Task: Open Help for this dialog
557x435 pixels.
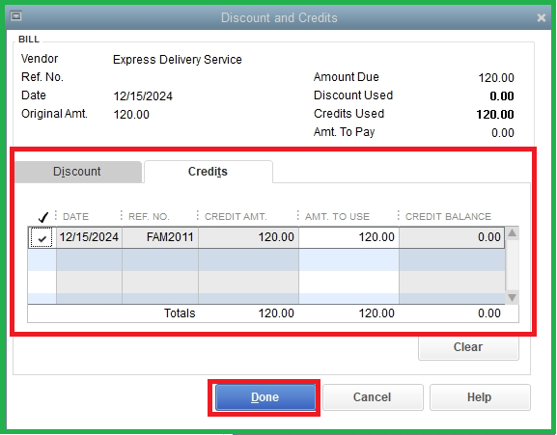Action: click(x=480, y=397)
